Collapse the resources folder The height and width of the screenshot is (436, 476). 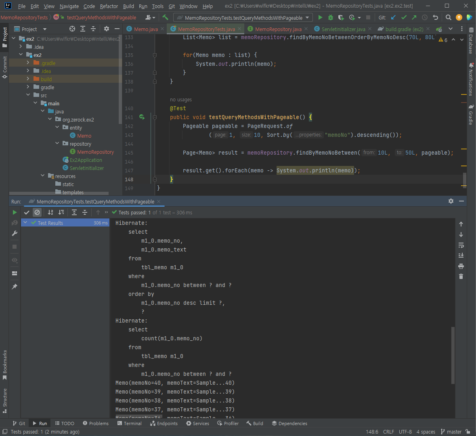click(42, 176)
